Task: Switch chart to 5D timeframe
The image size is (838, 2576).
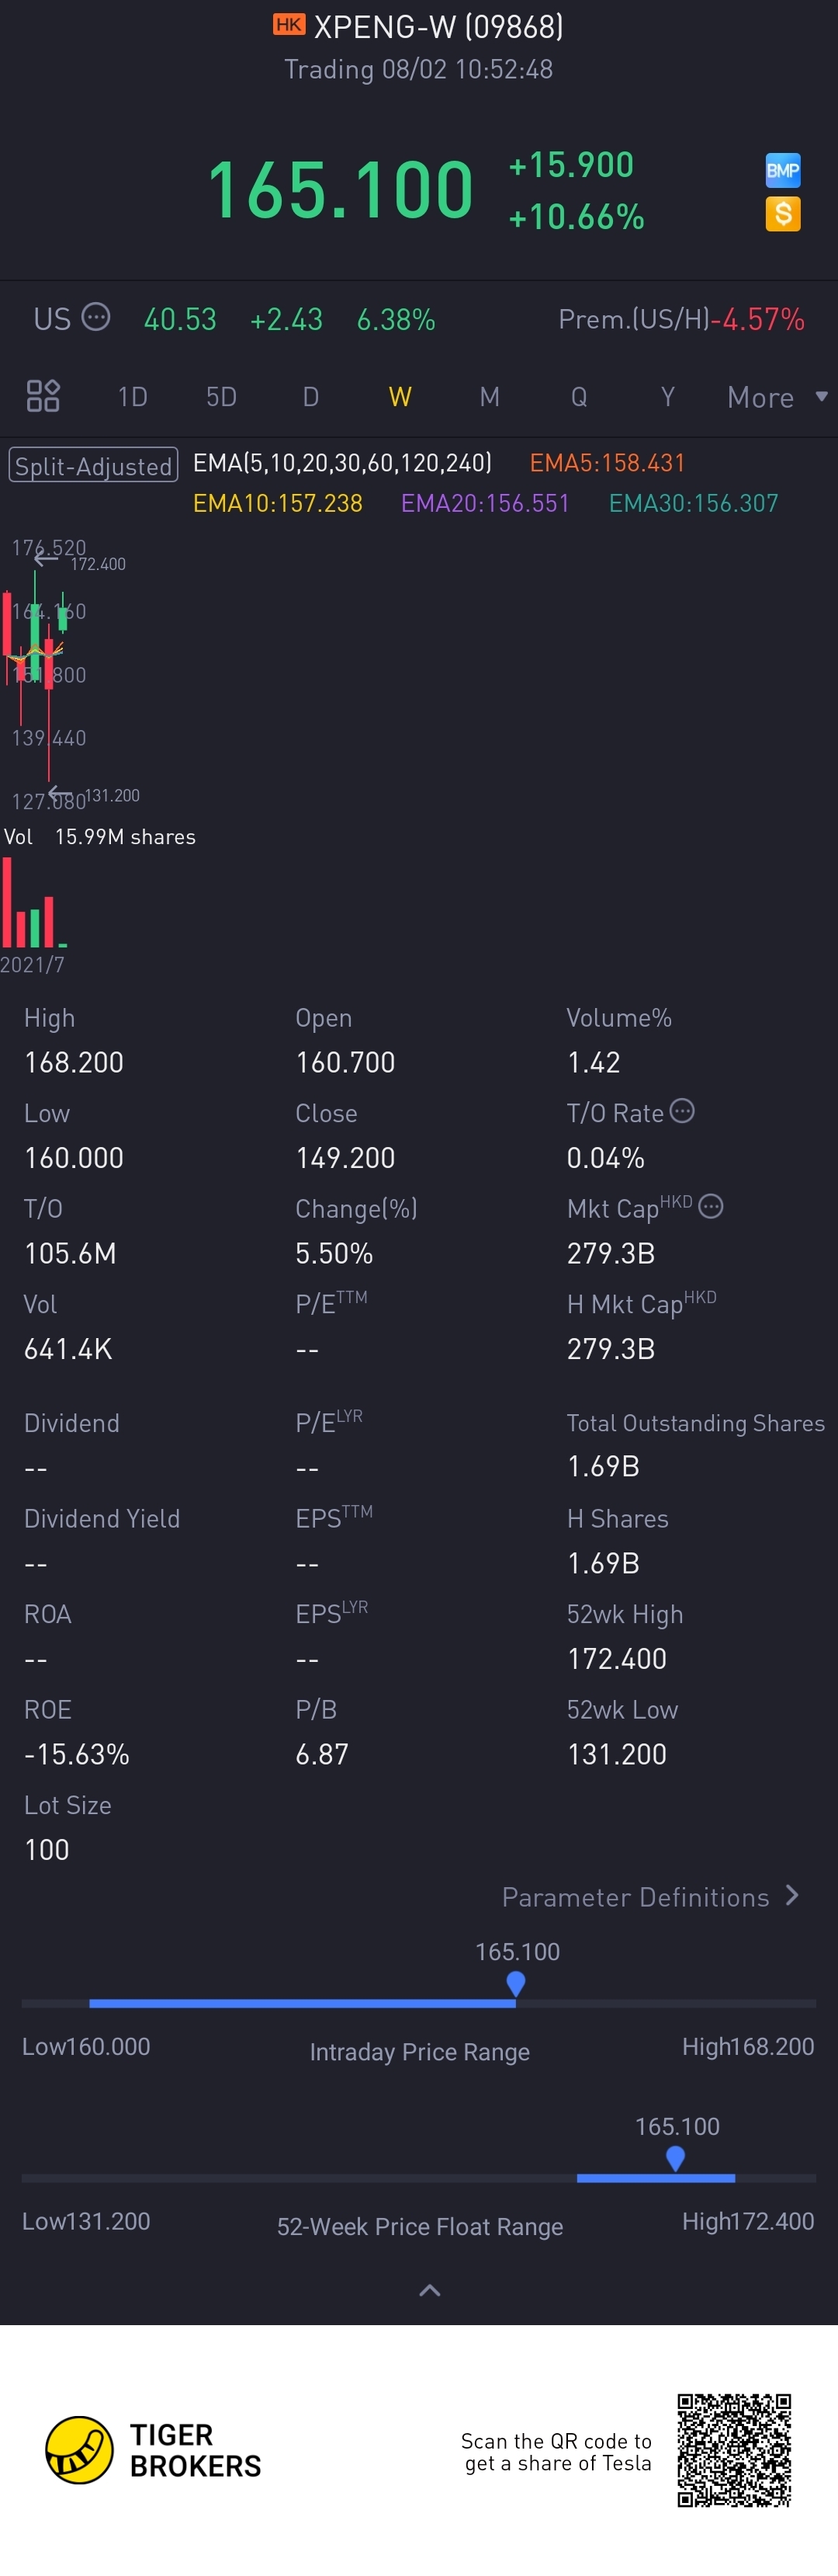Action: [220, 397]
